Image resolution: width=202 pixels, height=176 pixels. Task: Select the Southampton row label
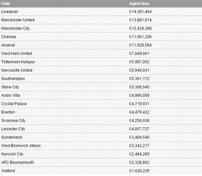[13, 79]
